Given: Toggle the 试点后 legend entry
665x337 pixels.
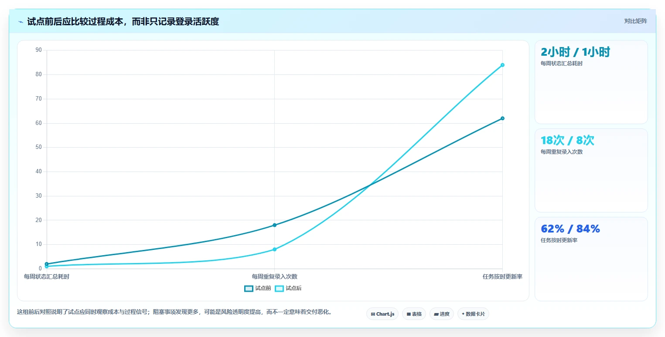Looking at the screenshot, I should (288, 288).
